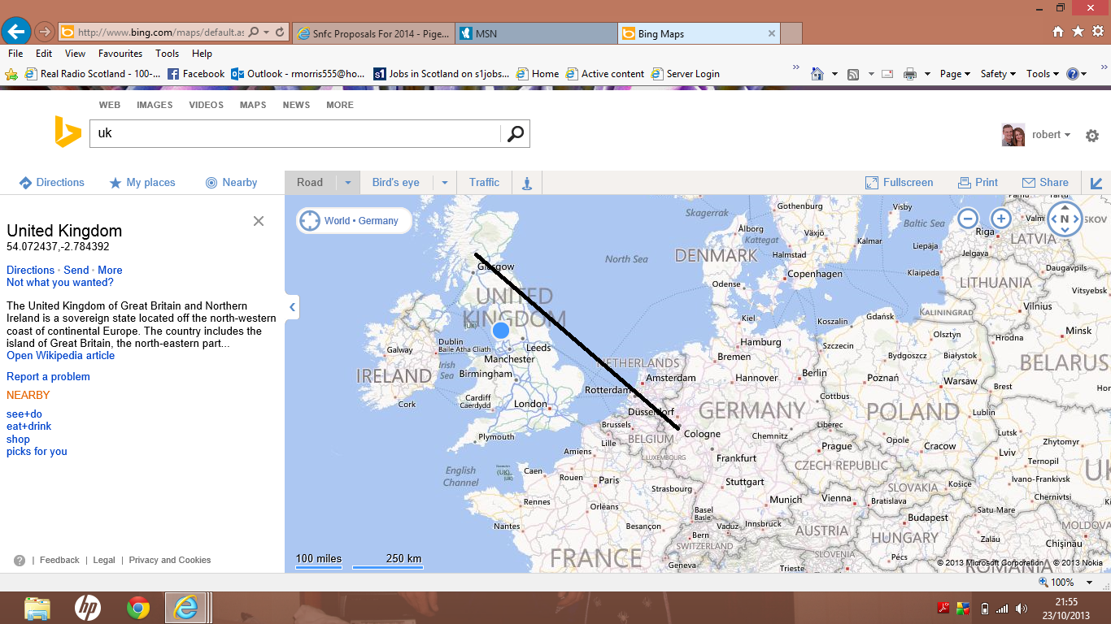Refresh the page using the reload icon

pyautogui.click(x=281, y=32)
